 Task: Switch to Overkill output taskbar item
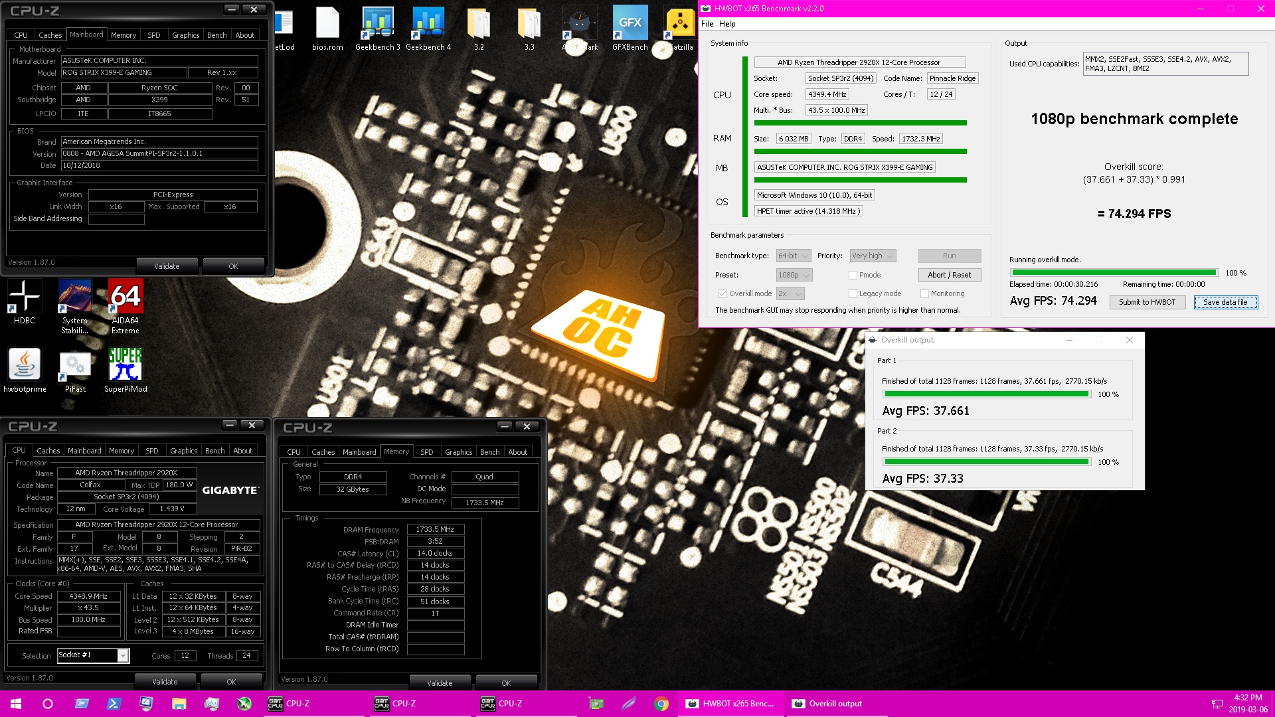pos(836,704)
